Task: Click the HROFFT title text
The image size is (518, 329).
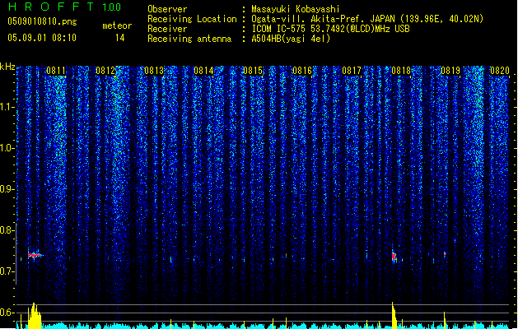Action: pyautogui.click(x=51, y=7)
